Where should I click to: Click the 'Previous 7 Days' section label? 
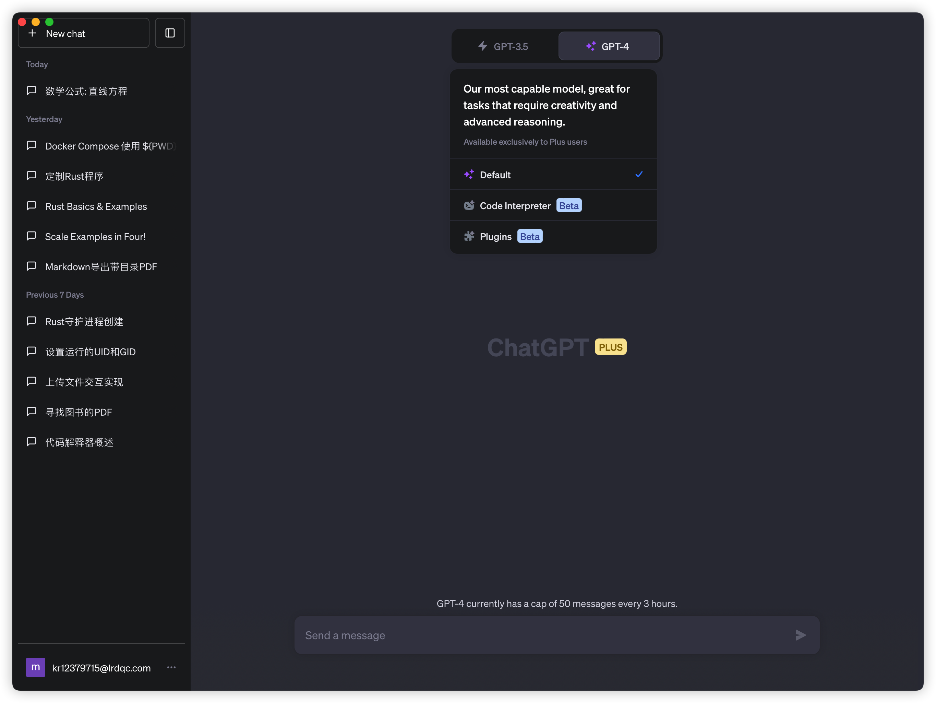point(55,295)
